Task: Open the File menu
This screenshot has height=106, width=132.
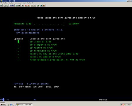Action: pos(1,3)
